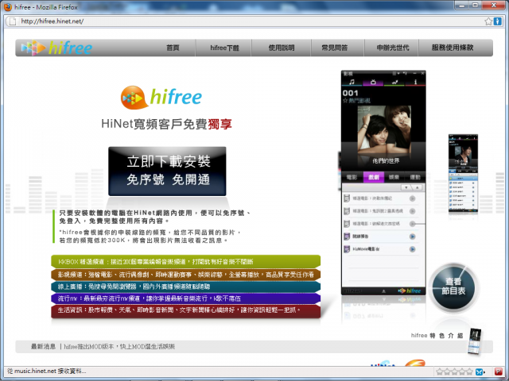The width and height of the screenshot is (509, 381).
Task: Expand the triangle at the player's bottom bar
Action: (383, 291)
